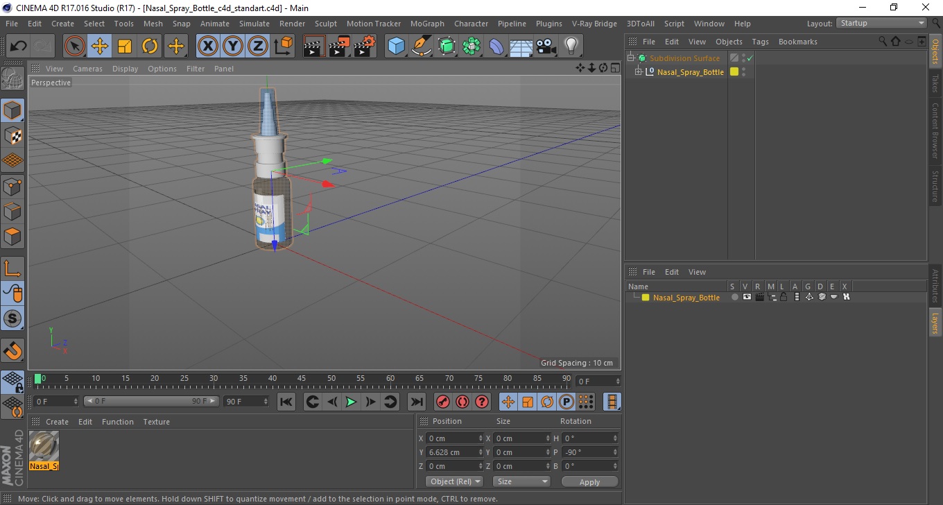Open the Bend deformer icon
Viewport: 943px width, 505px height.
[496, 46]
